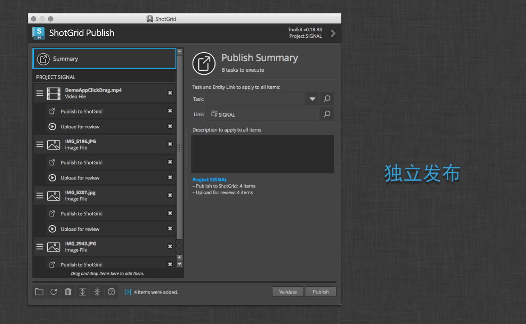Remove IMG_5207.jpg item with X

[170, 195]
